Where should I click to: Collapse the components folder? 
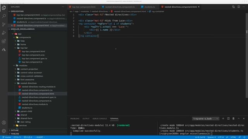25,37
